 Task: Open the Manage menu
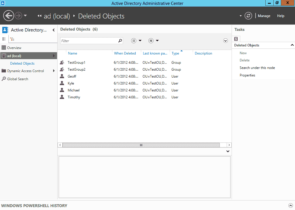tap(264, 16)
